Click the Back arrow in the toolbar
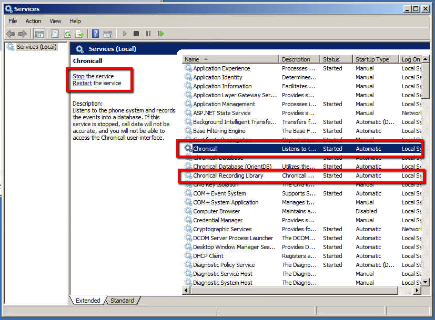This screenshot has height=320, width=435. 11,34
